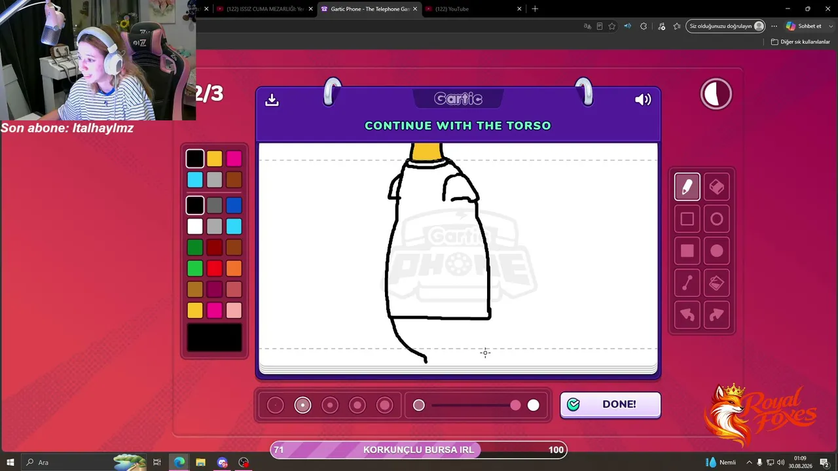Open the immersive reader icon

point(600,26)
